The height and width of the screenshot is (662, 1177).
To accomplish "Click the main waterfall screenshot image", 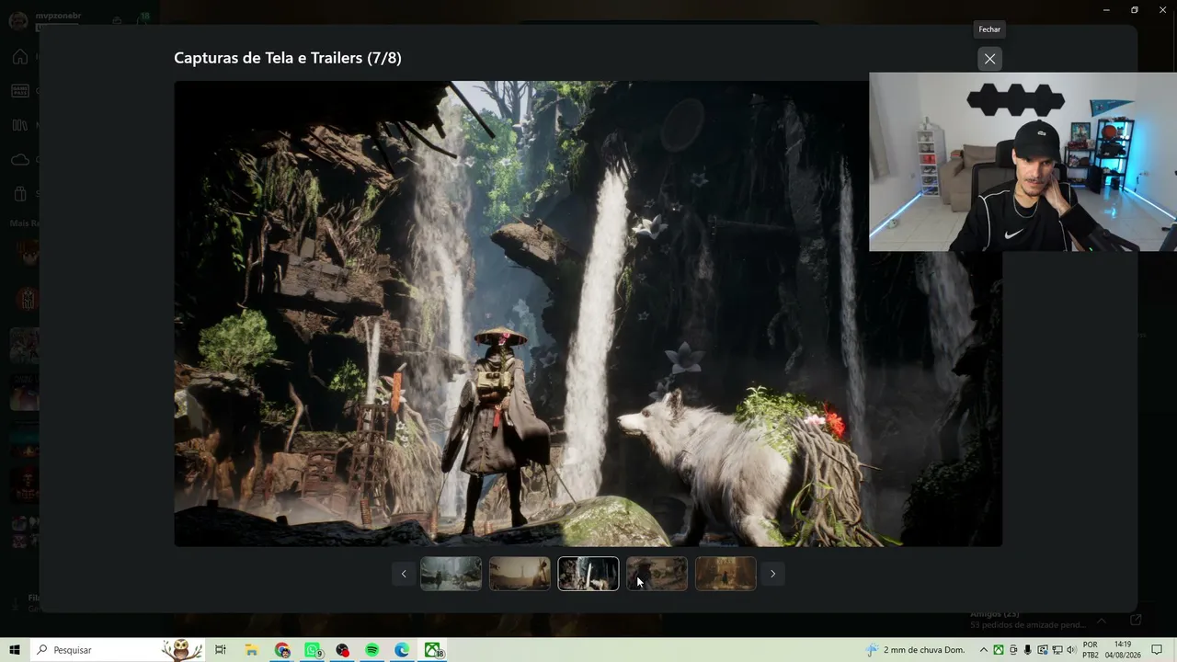I will [588, 314].
